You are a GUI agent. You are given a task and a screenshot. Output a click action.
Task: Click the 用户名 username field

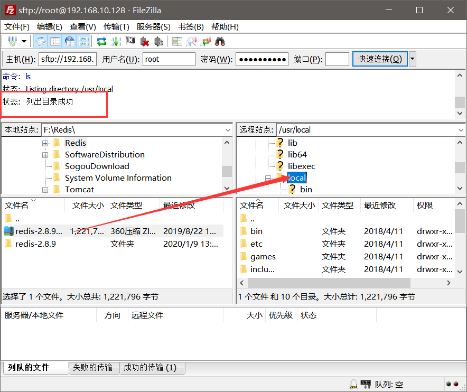coord(169,59)
